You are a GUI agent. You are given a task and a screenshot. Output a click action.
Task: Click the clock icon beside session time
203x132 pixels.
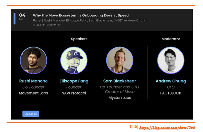tap(34, 25)
